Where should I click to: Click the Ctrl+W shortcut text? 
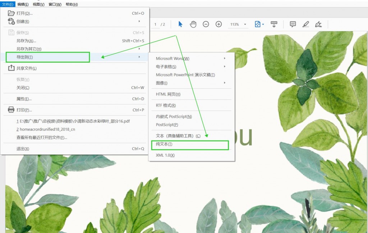click(138, 88)
